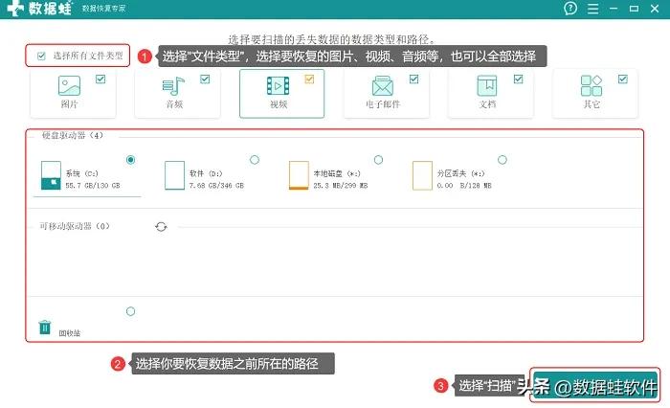Select the 回收站 radio button

click(130, 311)
